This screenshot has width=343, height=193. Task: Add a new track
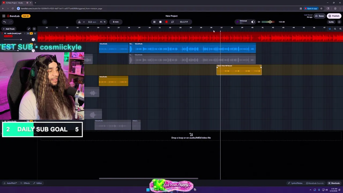(9, 29)
